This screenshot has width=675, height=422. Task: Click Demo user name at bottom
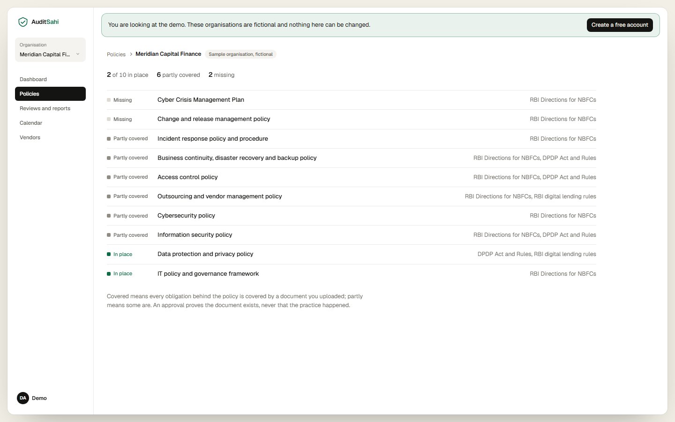[39, 398]
